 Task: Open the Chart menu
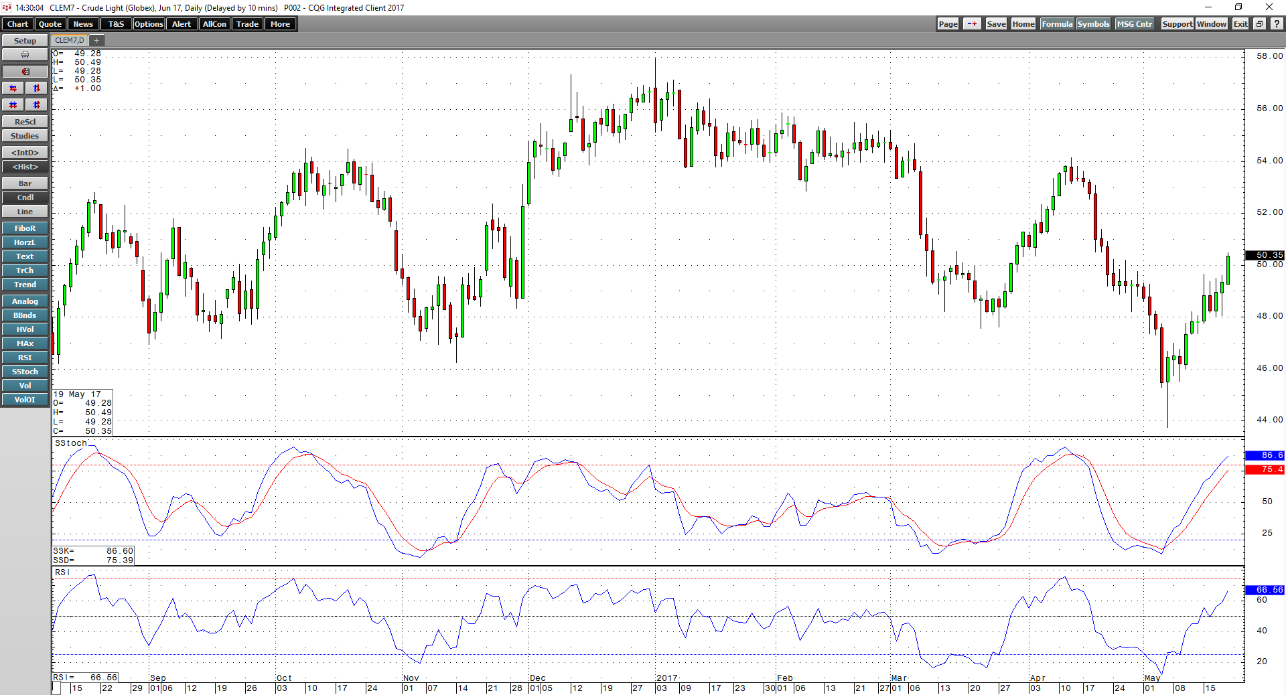click(17, 23)
